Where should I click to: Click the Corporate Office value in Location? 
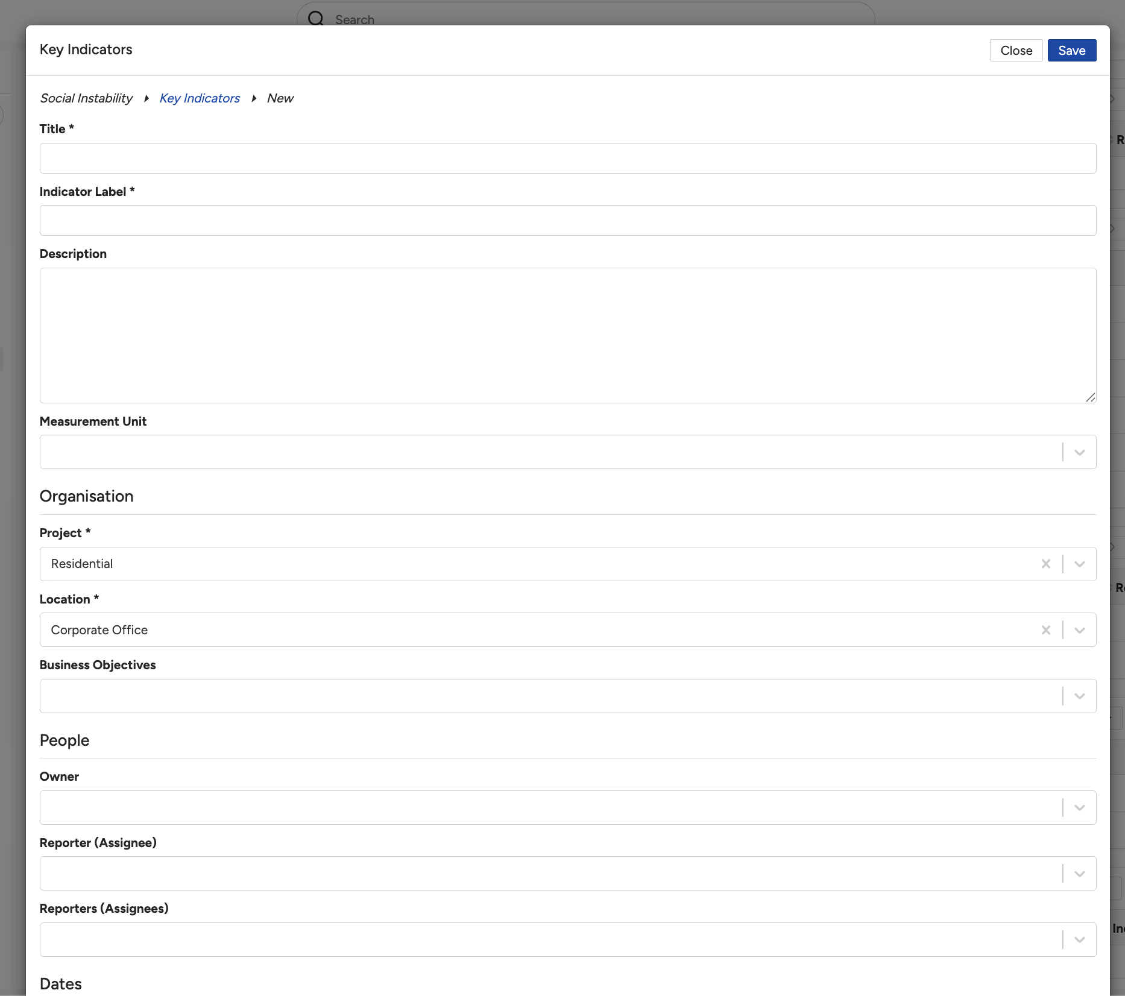[99, 630]
